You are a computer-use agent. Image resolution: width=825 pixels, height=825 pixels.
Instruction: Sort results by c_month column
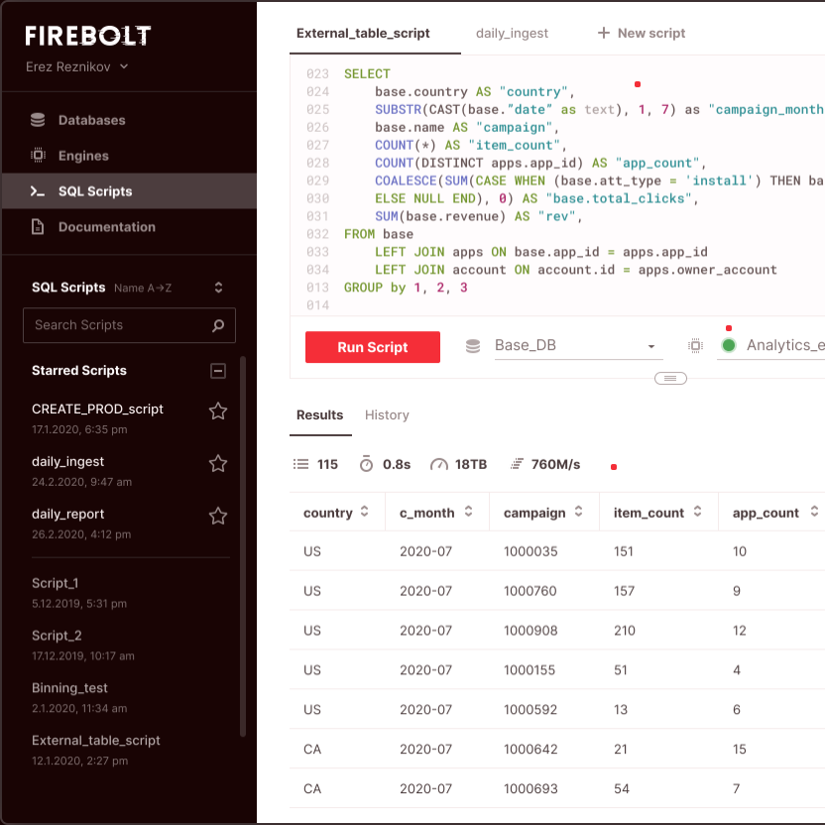pos(468,512)
